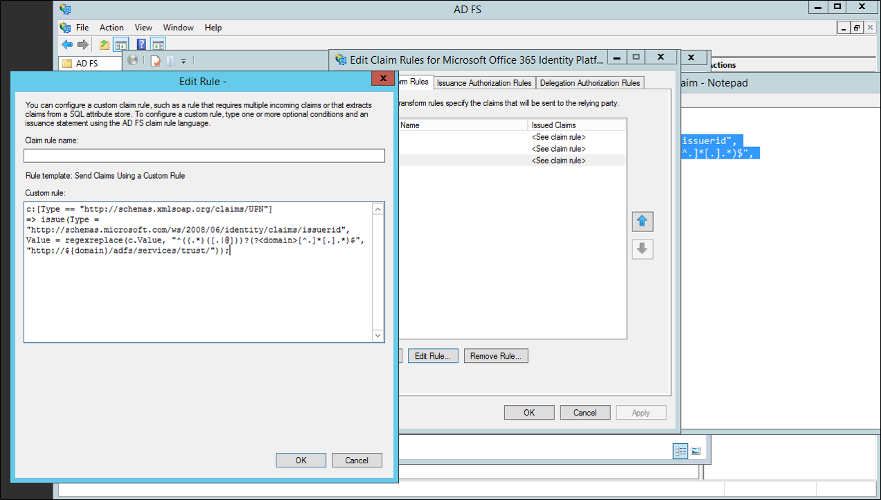Click the blue Help question-mark icon
This screenshot has height=500, width=881.
click(x=141, y=44)
